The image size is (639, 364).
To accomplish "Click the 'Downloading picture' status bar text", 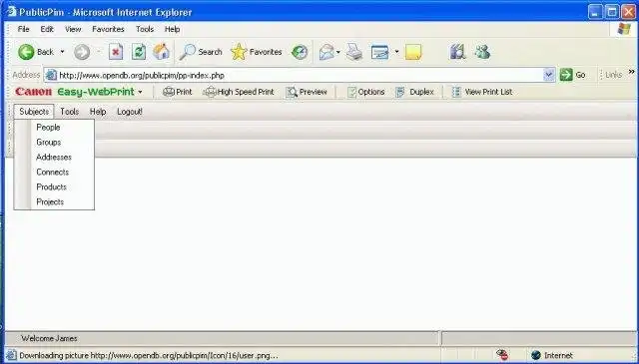I will (149, 355).
